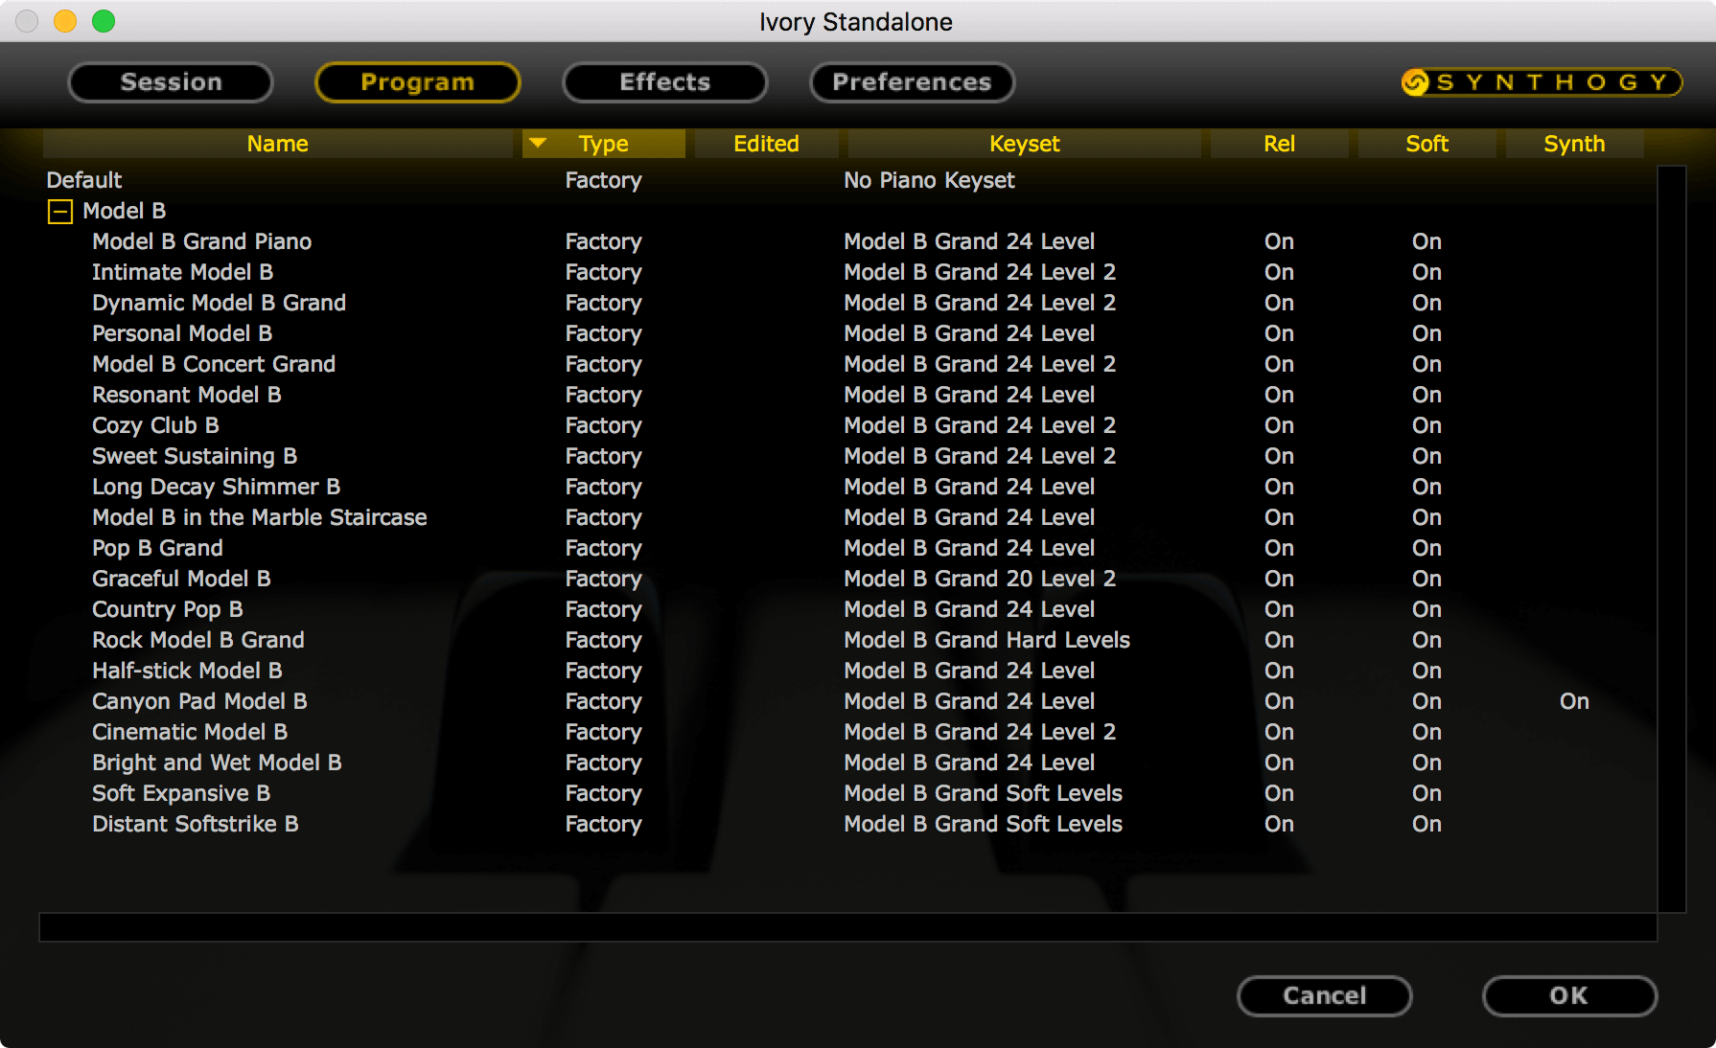The height and width of the screenshot is (1048, 1716).
Task: Sort programs by Keyset column header
Action: [x=1024, y=144]
